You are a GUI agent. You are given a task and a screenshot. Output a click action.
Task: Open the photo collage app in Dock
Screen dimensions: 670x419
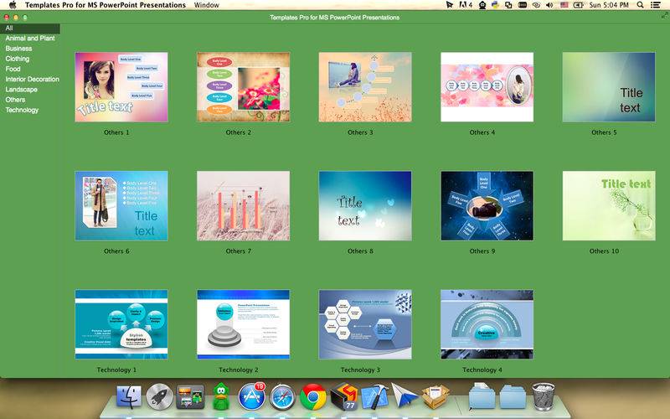(x=190, y=396)
